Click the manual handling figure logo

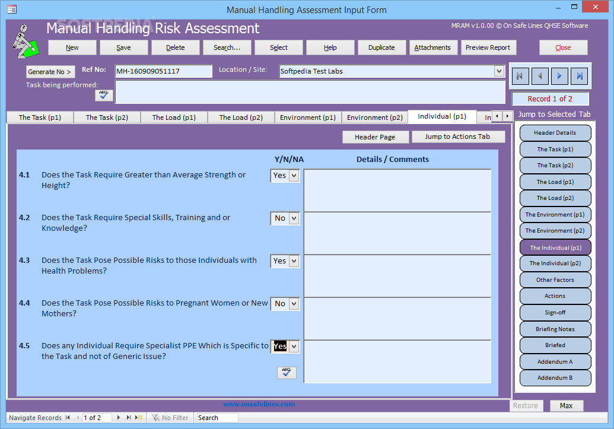[26, 42]
